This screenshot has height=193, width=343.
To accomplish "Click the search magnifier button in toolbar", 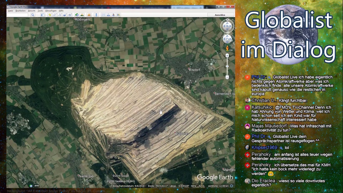I will pyautogui.click(x=33, y=15).
